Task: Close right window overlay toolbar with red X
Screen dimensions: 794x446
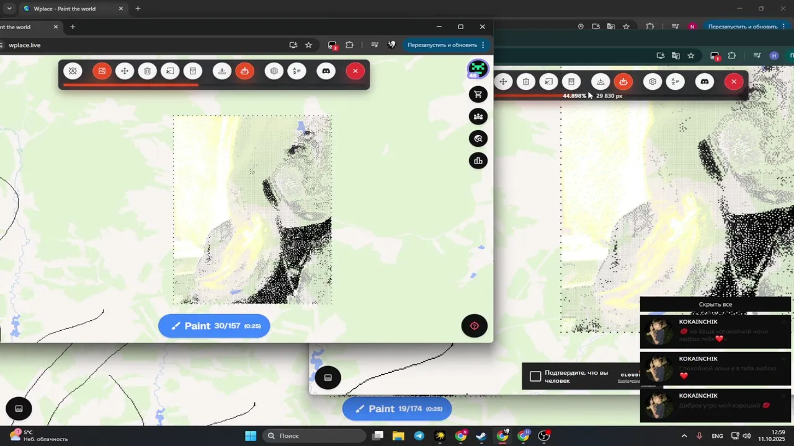Action: (734, 82)
